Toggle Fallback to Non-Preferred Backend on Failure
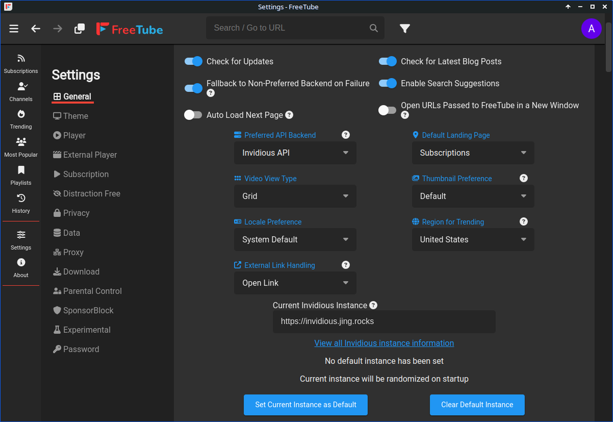The height and width of the screenshot is (422, 613). [x=193, y=89]
